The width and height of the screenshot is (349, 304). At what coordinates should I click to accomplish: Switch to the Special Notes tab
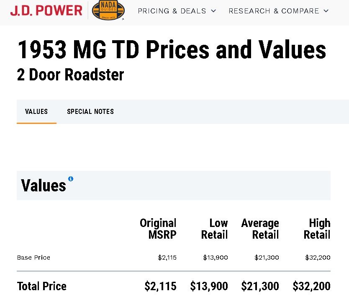(x=90, y=111)
